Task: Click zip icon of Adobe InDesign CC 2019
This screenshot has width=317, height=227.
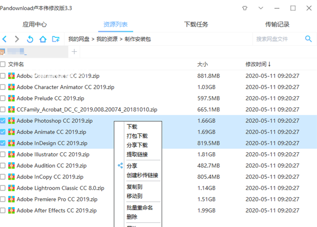Action: pos(11,143)
